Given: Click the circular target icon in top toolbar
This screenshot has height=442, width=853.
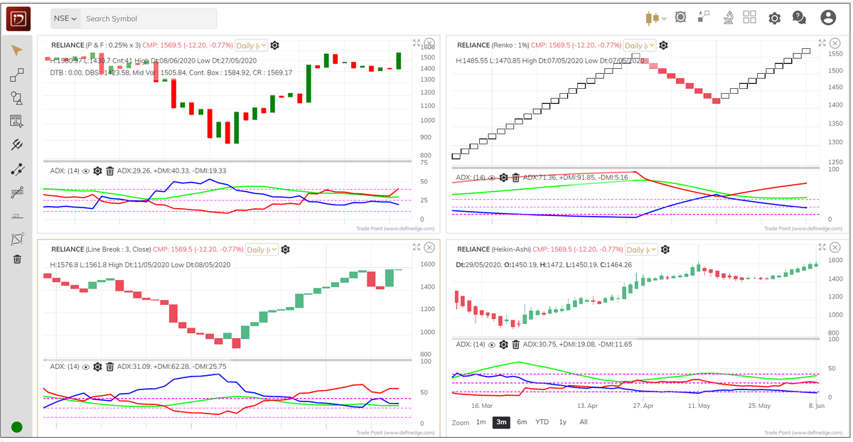Looking at the screenshot, I should coord(680,17).
